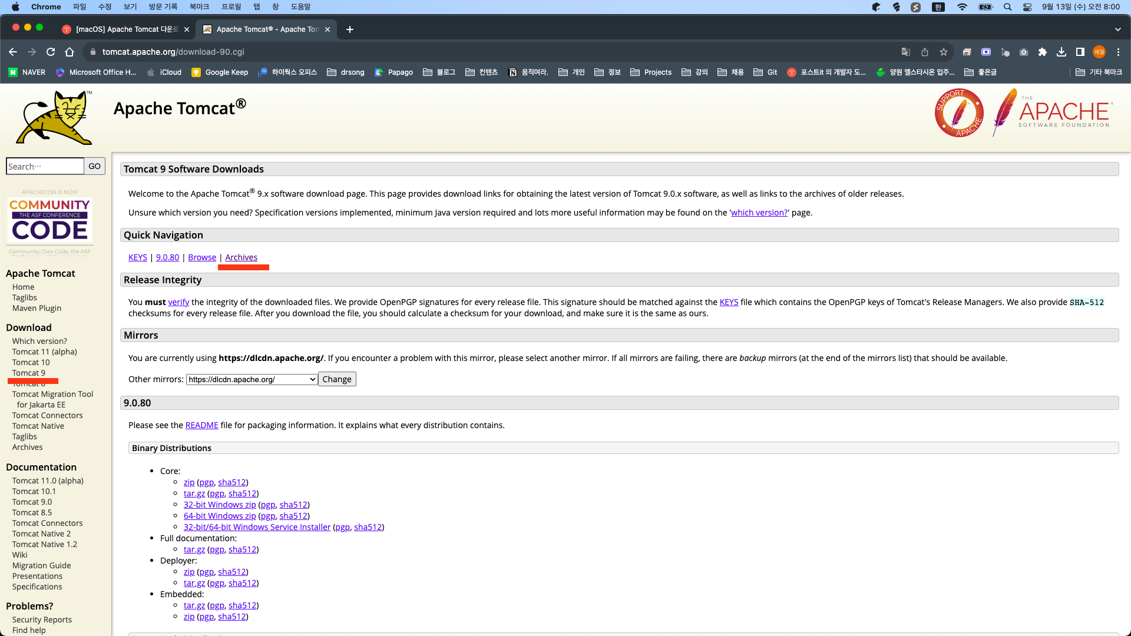Open the Maven Plugin sidebar link
This screenshot has width=1131, height=636.
(37, 308)
